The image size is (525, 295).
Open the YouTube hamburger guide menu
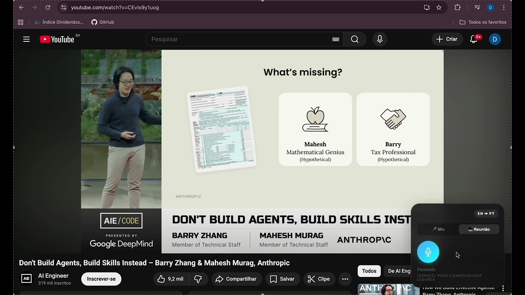26,39
